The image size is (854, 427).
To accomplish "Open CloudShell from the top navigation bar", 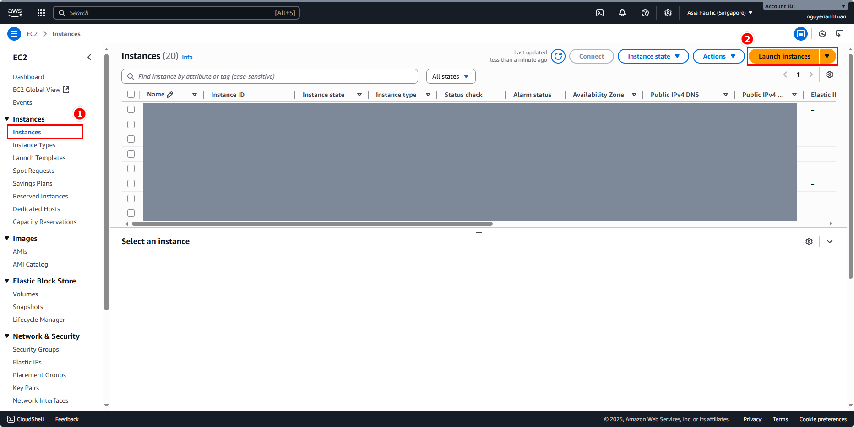I will [600, 13].
